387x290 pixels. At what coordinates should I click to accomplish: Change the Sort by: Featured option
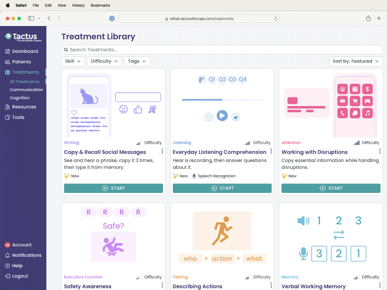tap(356, 61)
